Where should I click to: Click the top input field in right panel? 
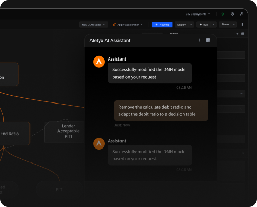click(x=231, y=55)
